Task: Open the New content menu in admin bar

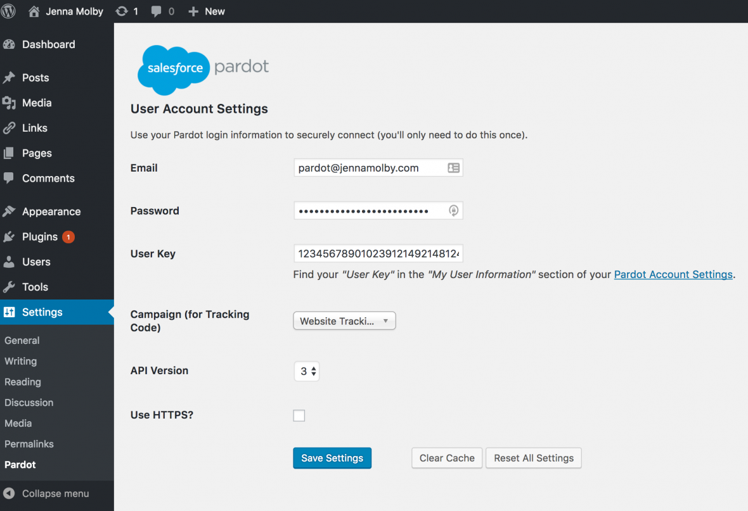Action: click(x=207, y=11)
